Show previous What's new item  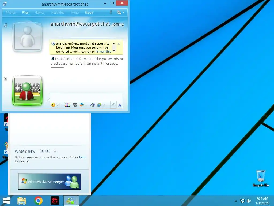[x=42, y=151]
